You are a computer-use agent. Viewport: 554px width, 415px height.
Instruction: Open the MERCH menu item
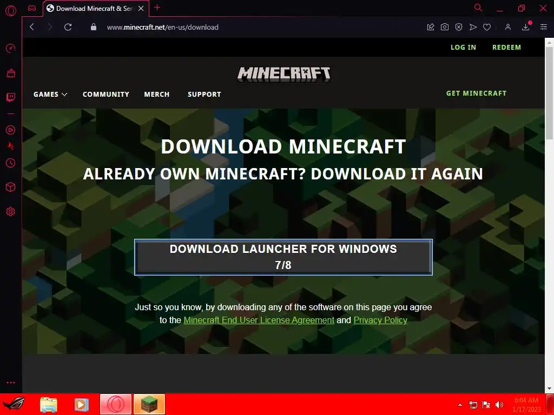(156, 94)
